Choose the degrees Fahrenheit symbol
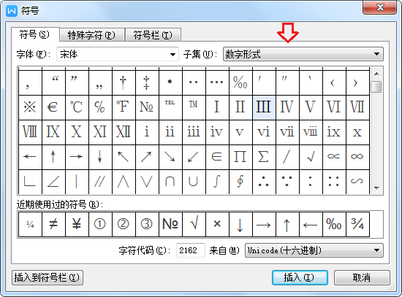Viewport: 402px width, 297px height. tap(124, 107)
